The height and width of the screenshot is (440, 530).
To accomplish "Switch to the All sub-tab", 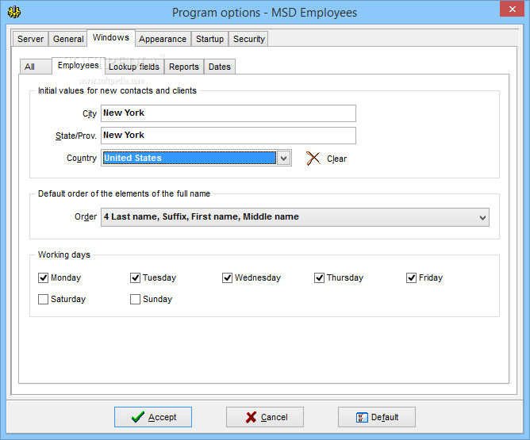I will (x=36, y=67).
